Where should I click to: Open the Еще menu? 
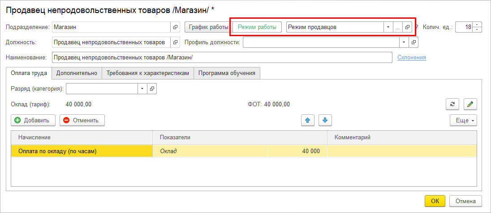463,120
